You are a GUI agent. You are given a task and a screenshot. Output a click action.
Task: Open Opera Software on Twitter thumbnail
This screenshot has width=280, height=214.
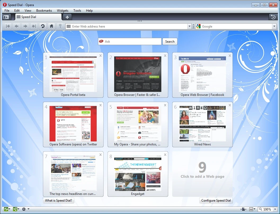(x=73, y=123)
